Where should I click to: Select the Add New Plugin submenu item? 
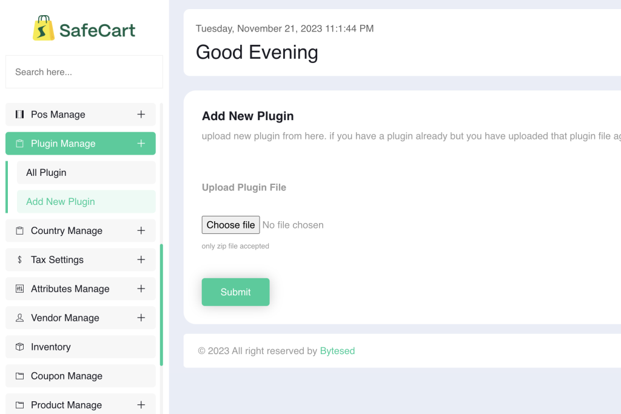(86, 201)
